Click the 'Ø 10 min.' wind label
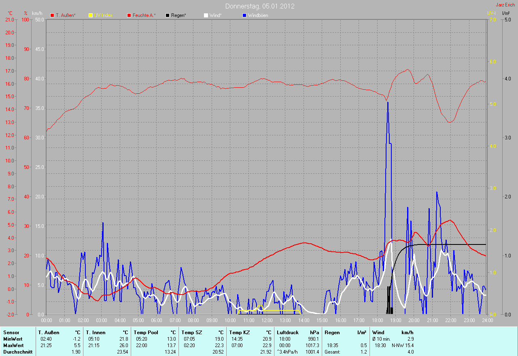This screenshot has height=356, width=518. 382,339
